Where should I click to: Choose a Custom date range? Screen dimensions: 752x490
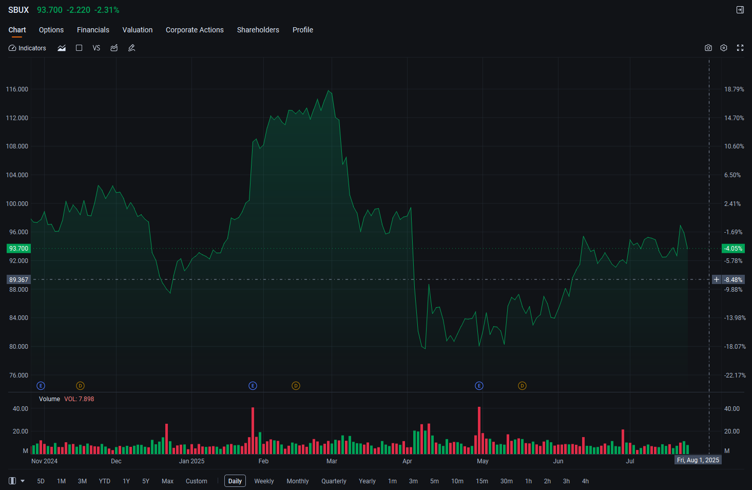[197, 481]
